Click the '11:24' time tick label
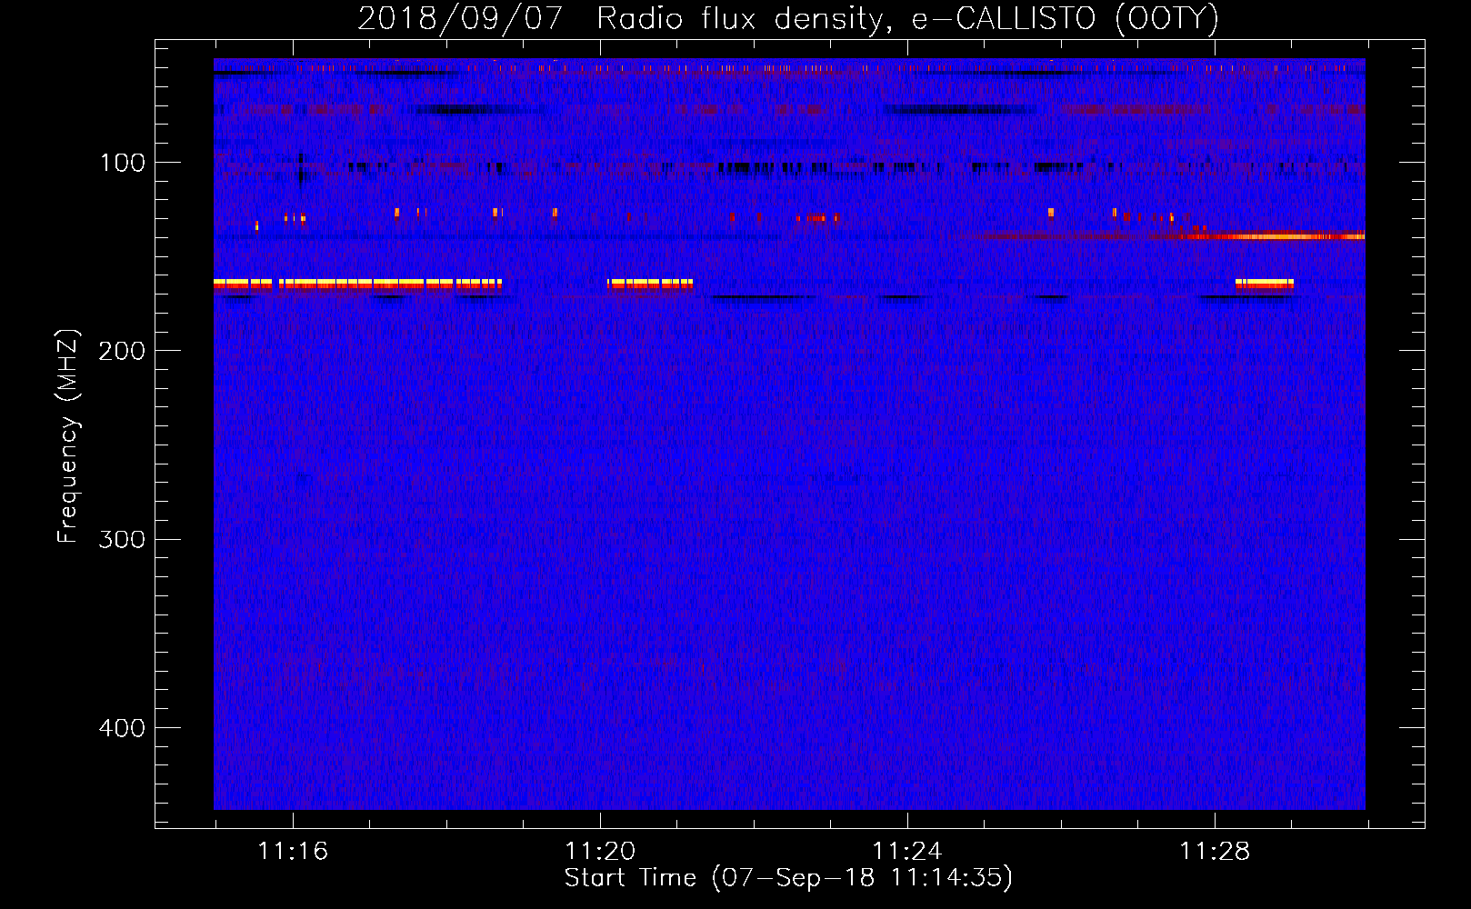This screenshot has width=1471, height=909. [x=907, y=852]
